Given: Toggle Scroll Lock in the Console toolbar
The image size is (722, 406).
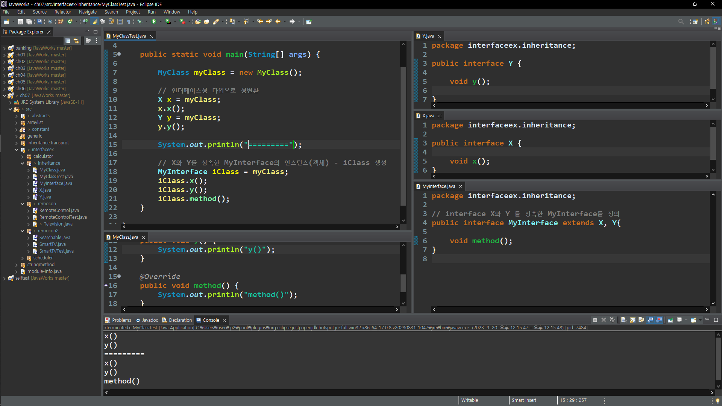Looking at the screenshot, I should (633, 320).
